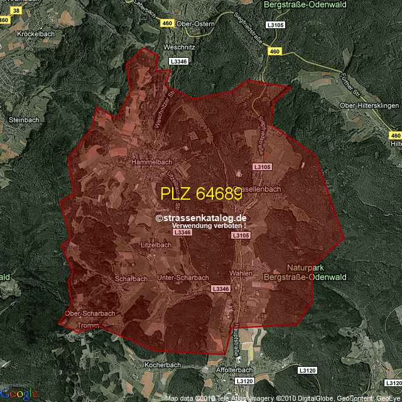
Task: Select the Kröckelbach place label
Action: pos(35,33)
